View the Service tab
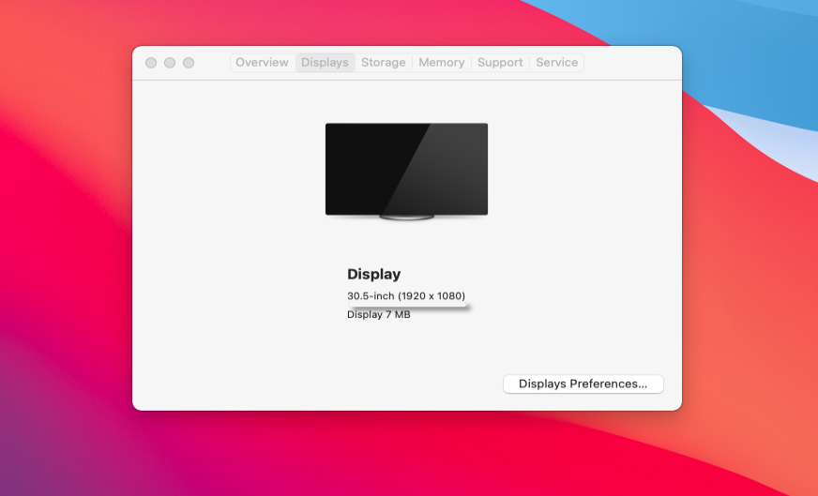 click(x=556, y=63)
